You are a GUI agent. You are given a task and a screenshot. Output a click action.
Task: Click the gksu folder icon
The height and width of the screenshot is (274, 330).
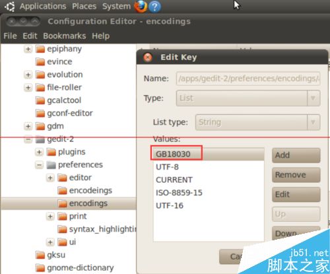click(x=40, y=256)
